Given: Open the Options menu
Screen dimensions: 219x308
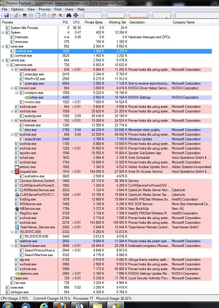Looking at the screenshot, I should (x=17, y=9).
